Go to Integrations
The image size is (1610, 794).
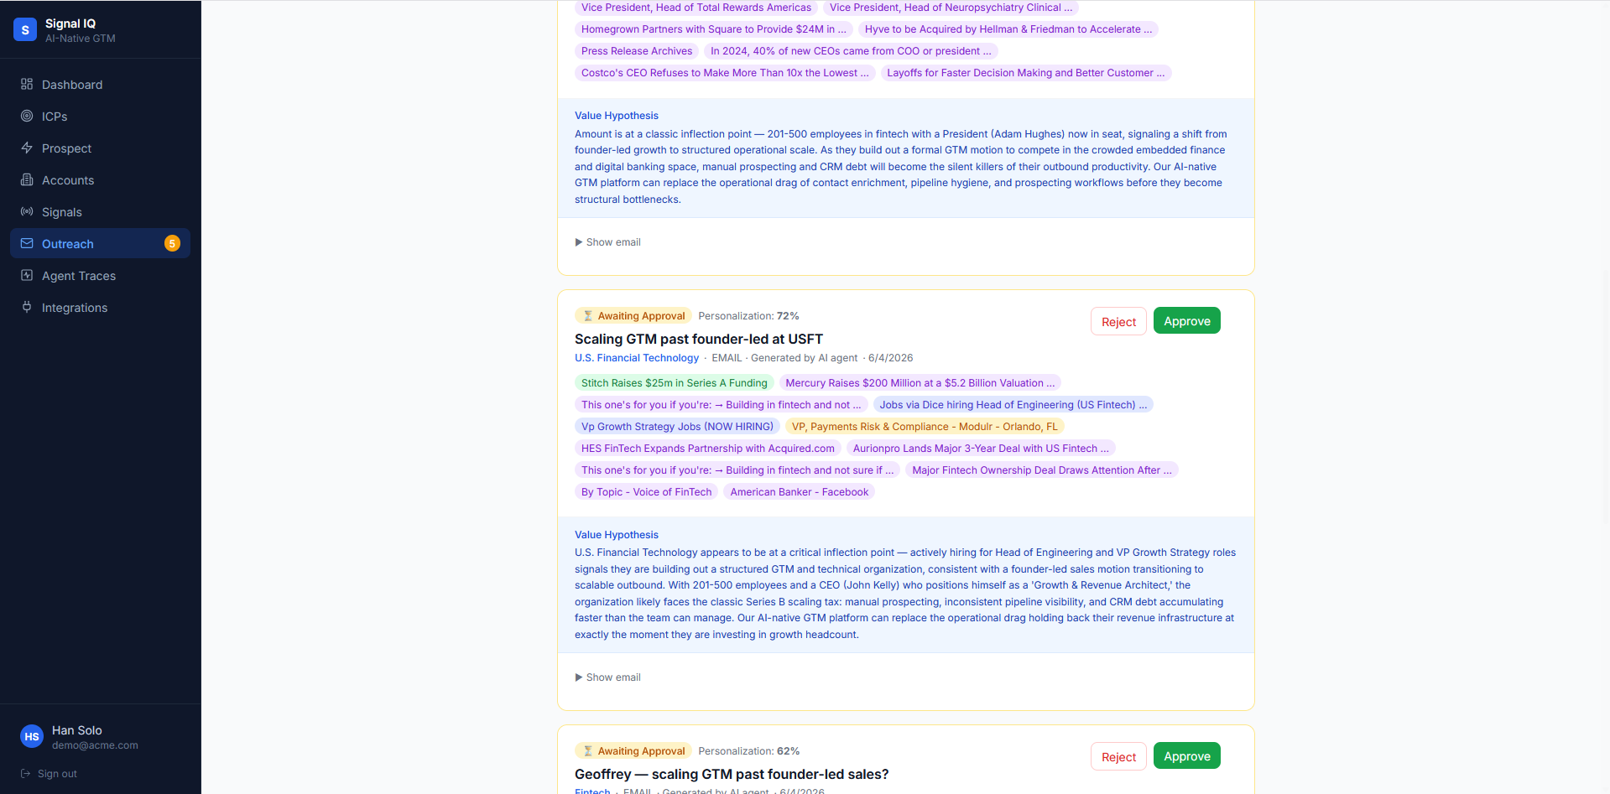(100, 307)
